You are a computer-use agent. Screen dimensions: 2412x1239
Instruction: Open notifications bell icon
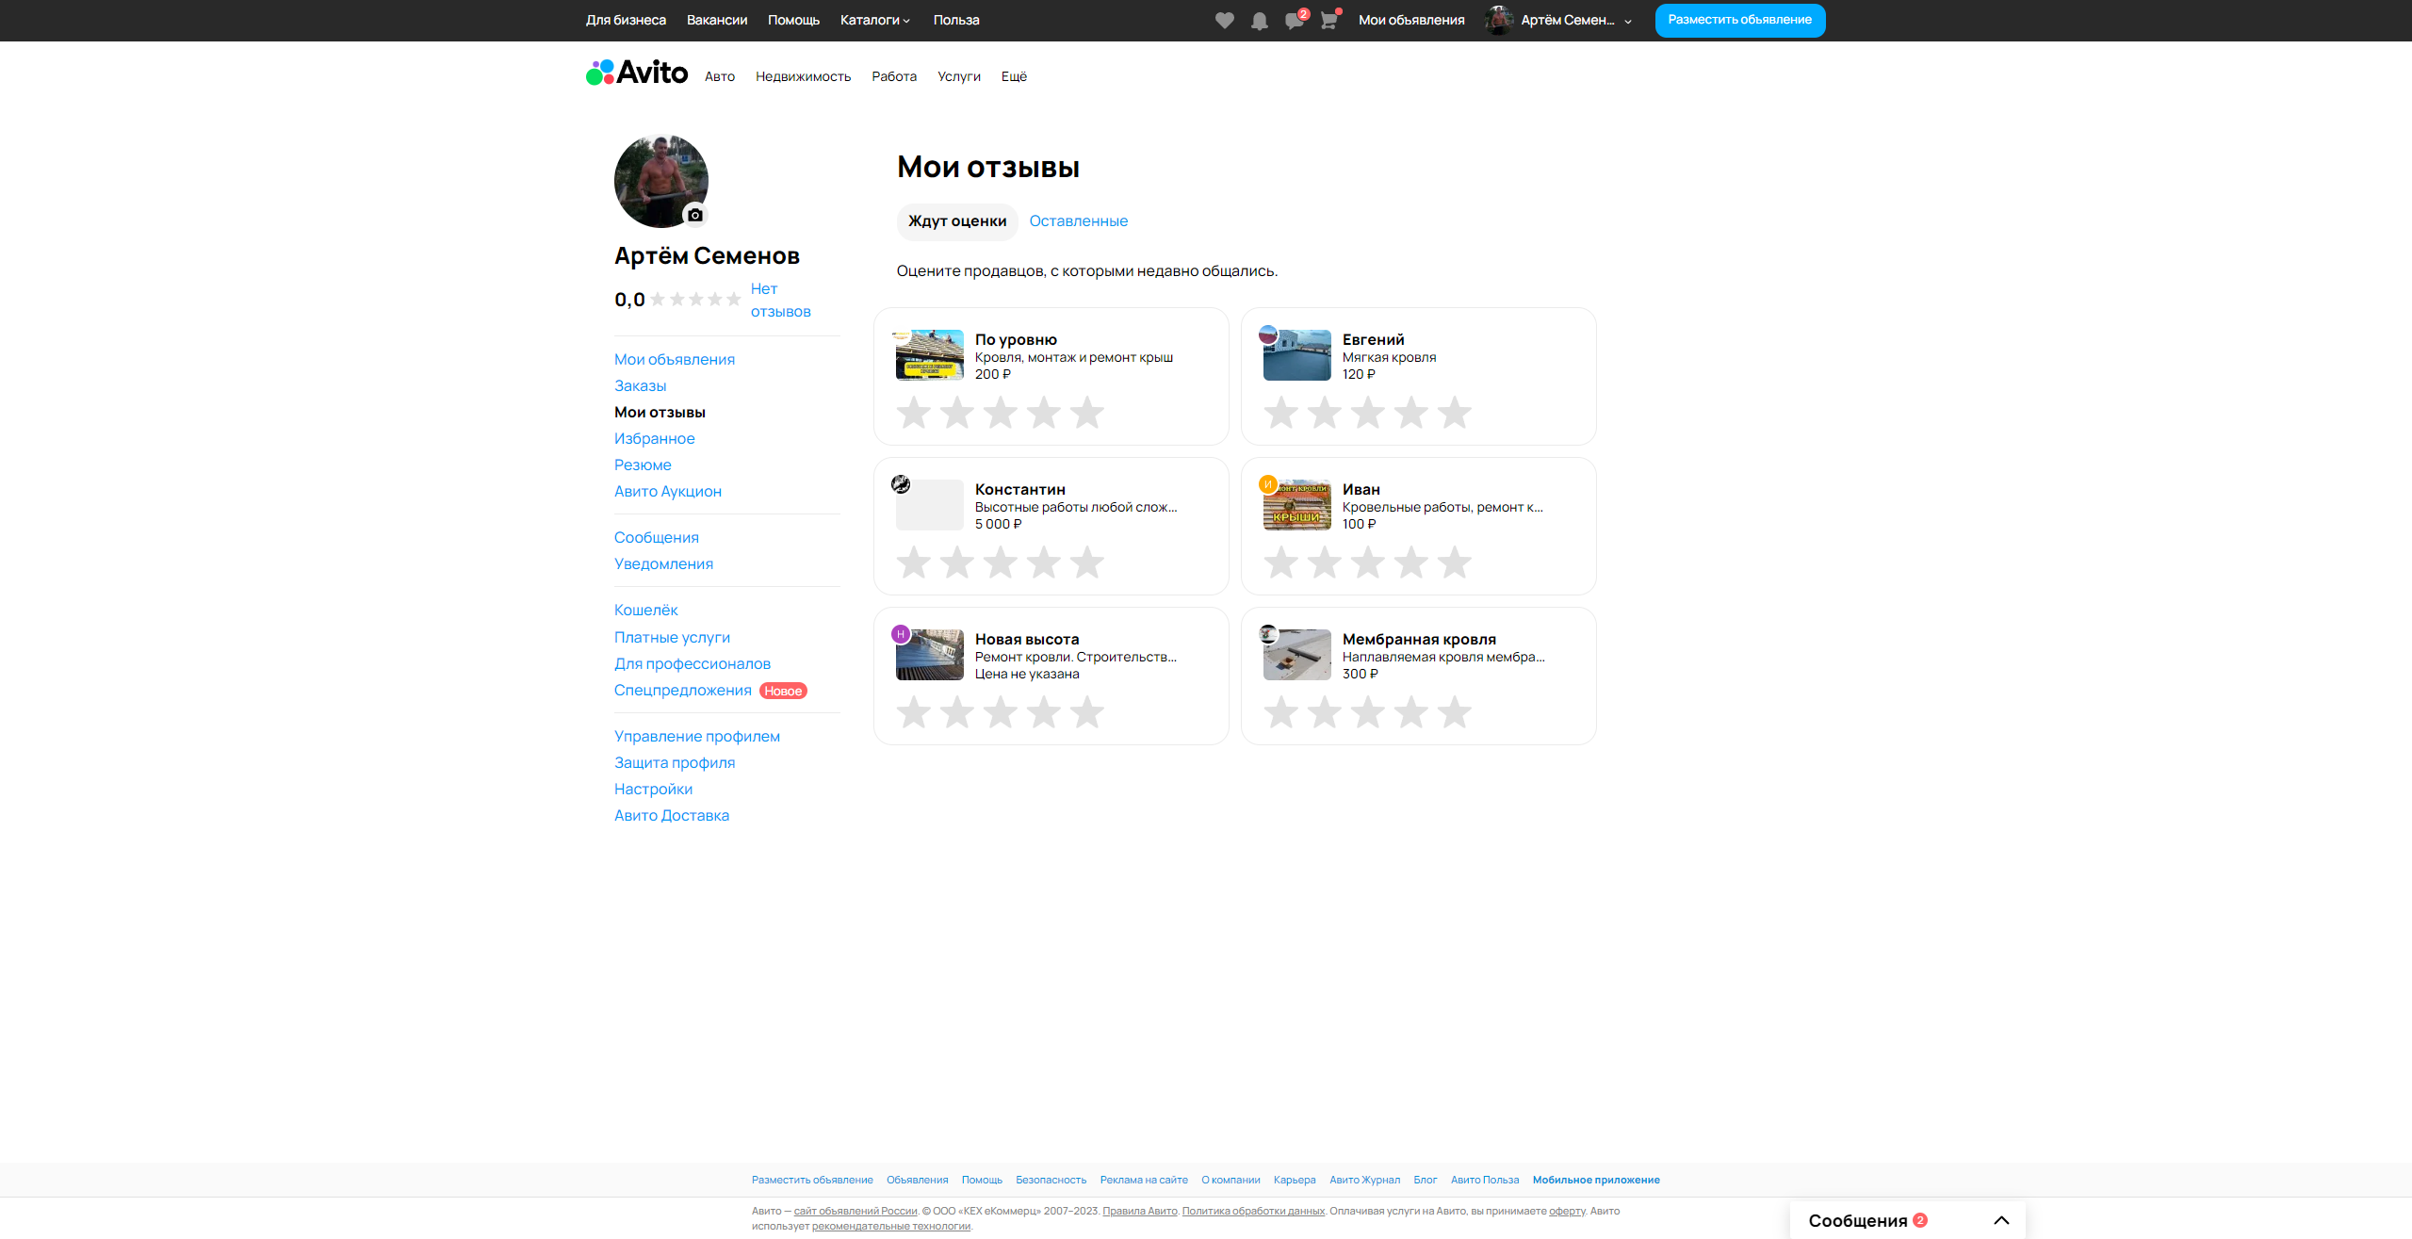click(x=1259, y=21)
